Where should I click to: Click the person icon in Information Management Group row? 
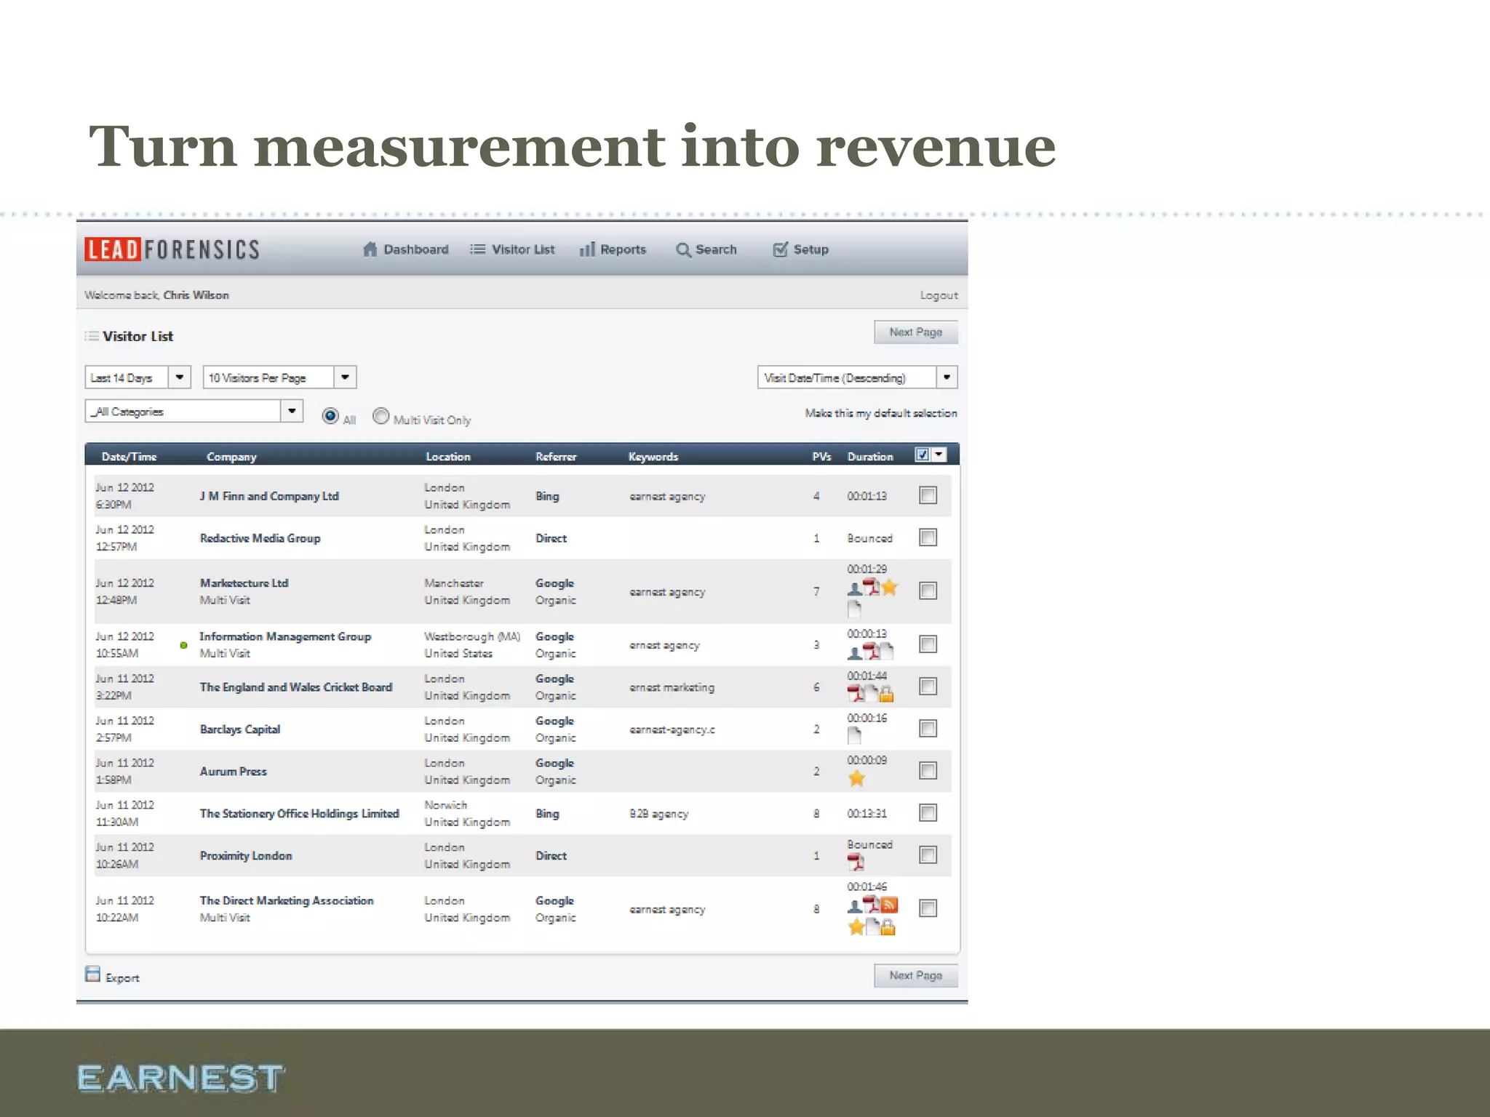click(855, 653)
